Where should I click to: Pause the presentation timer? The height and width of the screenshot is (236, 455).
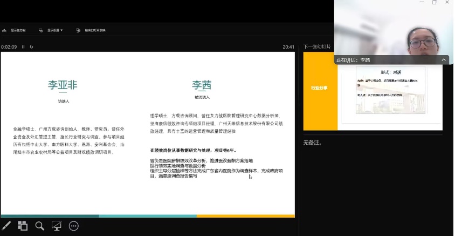(24, 47)
